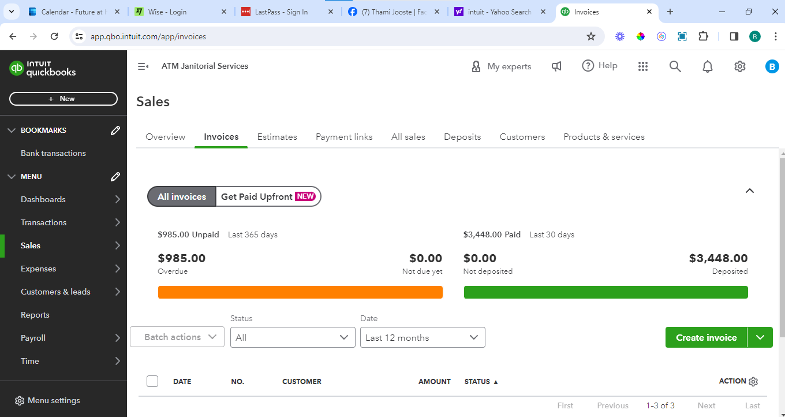Open the apps grid launcher
The image size is (785, 417).
[x=643, y=66]
